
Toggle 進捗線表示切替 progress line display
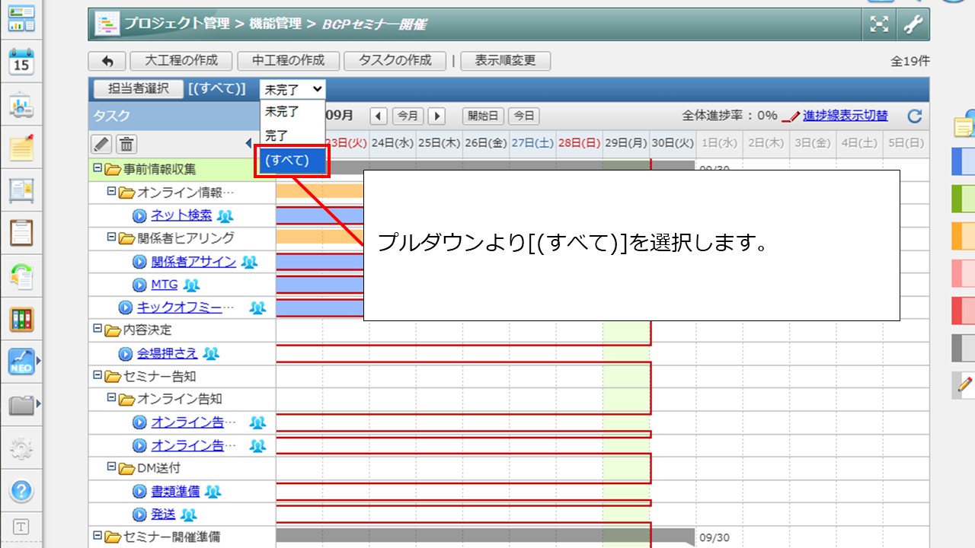tap(845, 116)
